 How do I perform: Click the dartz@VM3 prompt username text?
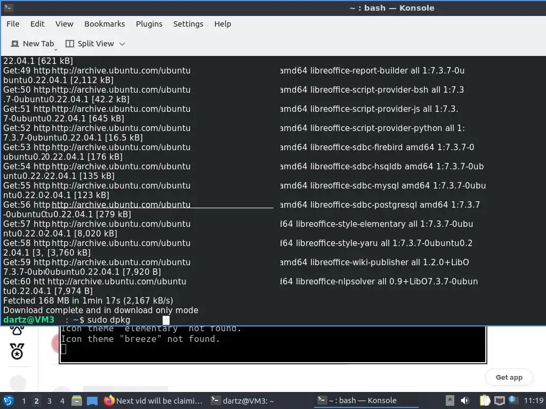pos(29,320)
